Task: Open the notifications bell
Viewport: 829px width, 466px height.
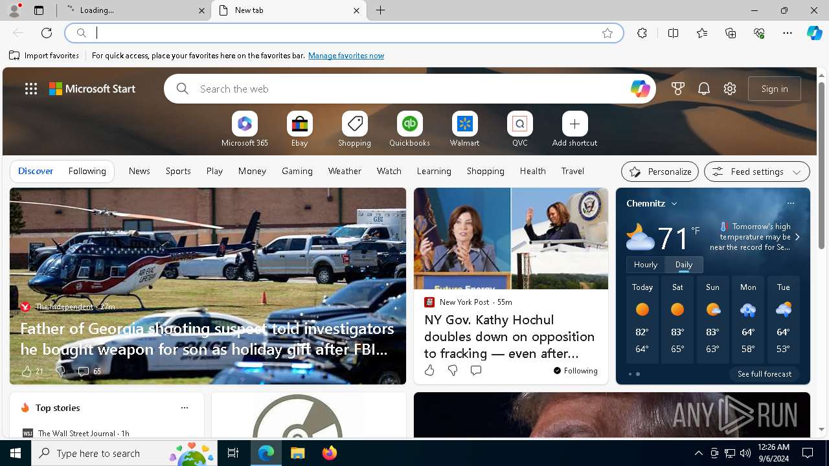Action: (x=704, y=89)
